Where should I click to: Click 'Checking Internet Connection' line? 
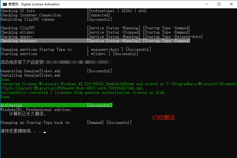pyautogui.click(x=31, y=15)
